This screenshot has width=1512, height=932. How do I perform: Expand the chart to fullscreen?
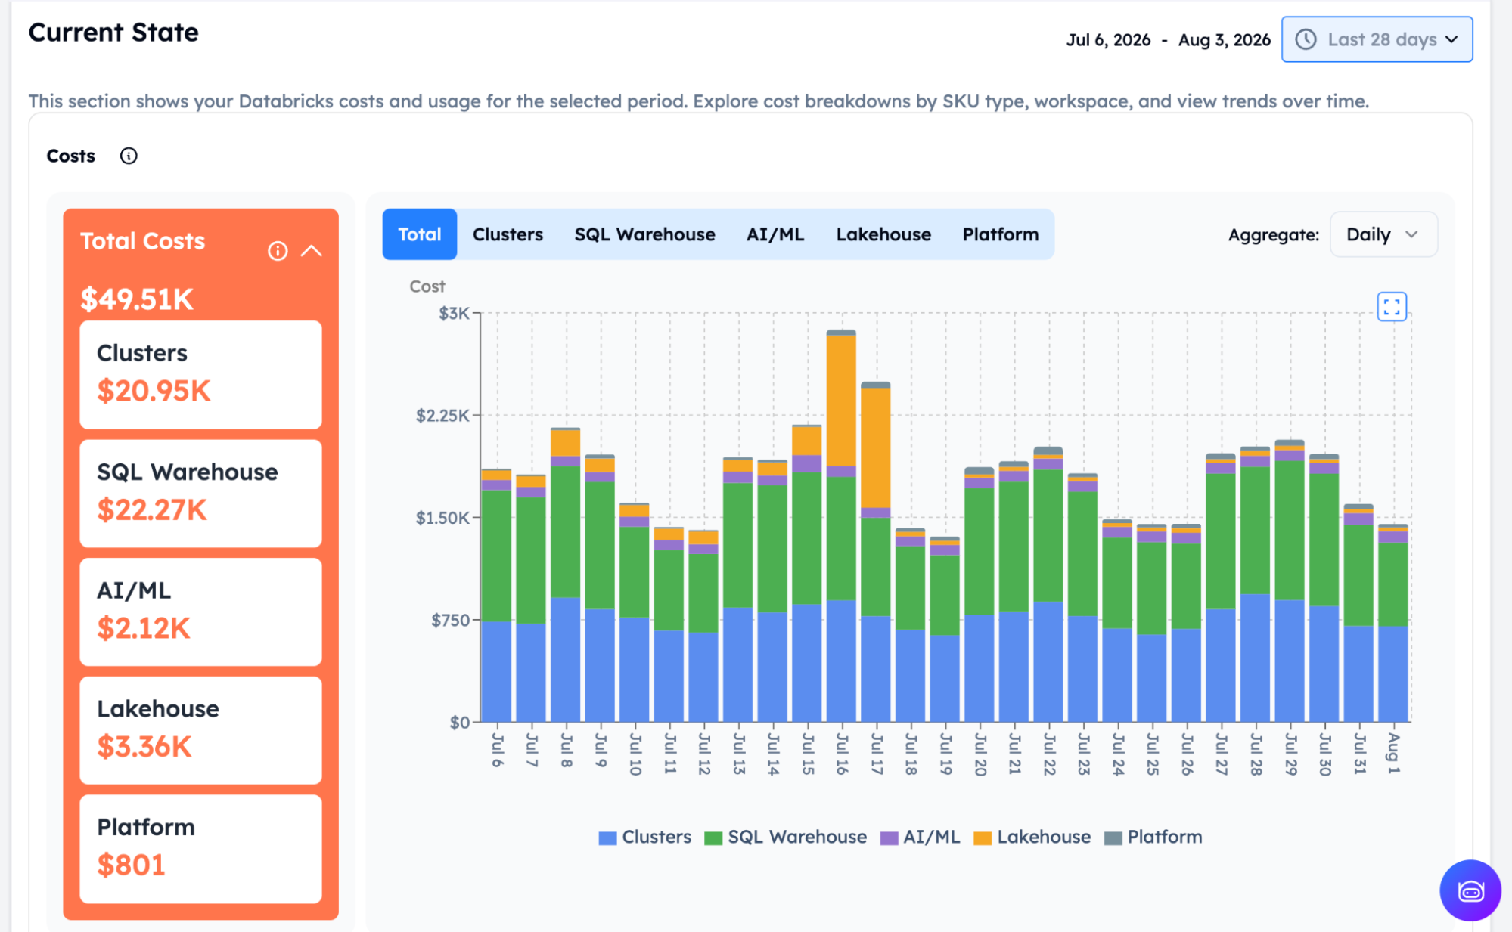[x=1392, y=307]
